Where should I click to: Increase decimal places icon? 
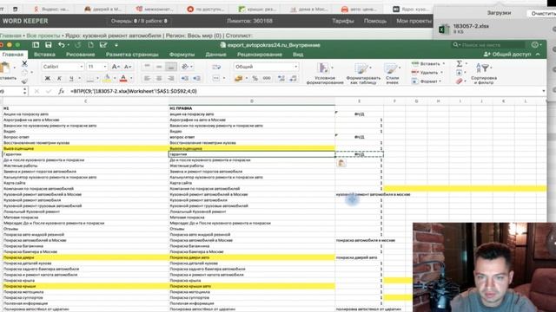(x=281, y=78)
